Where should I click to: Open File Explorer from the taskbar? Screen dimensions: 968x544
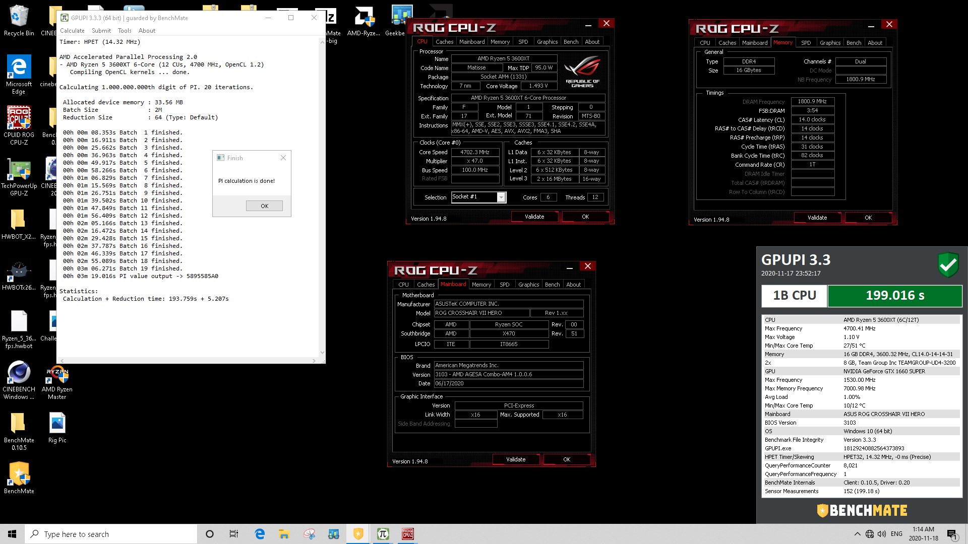pos(284,534)
